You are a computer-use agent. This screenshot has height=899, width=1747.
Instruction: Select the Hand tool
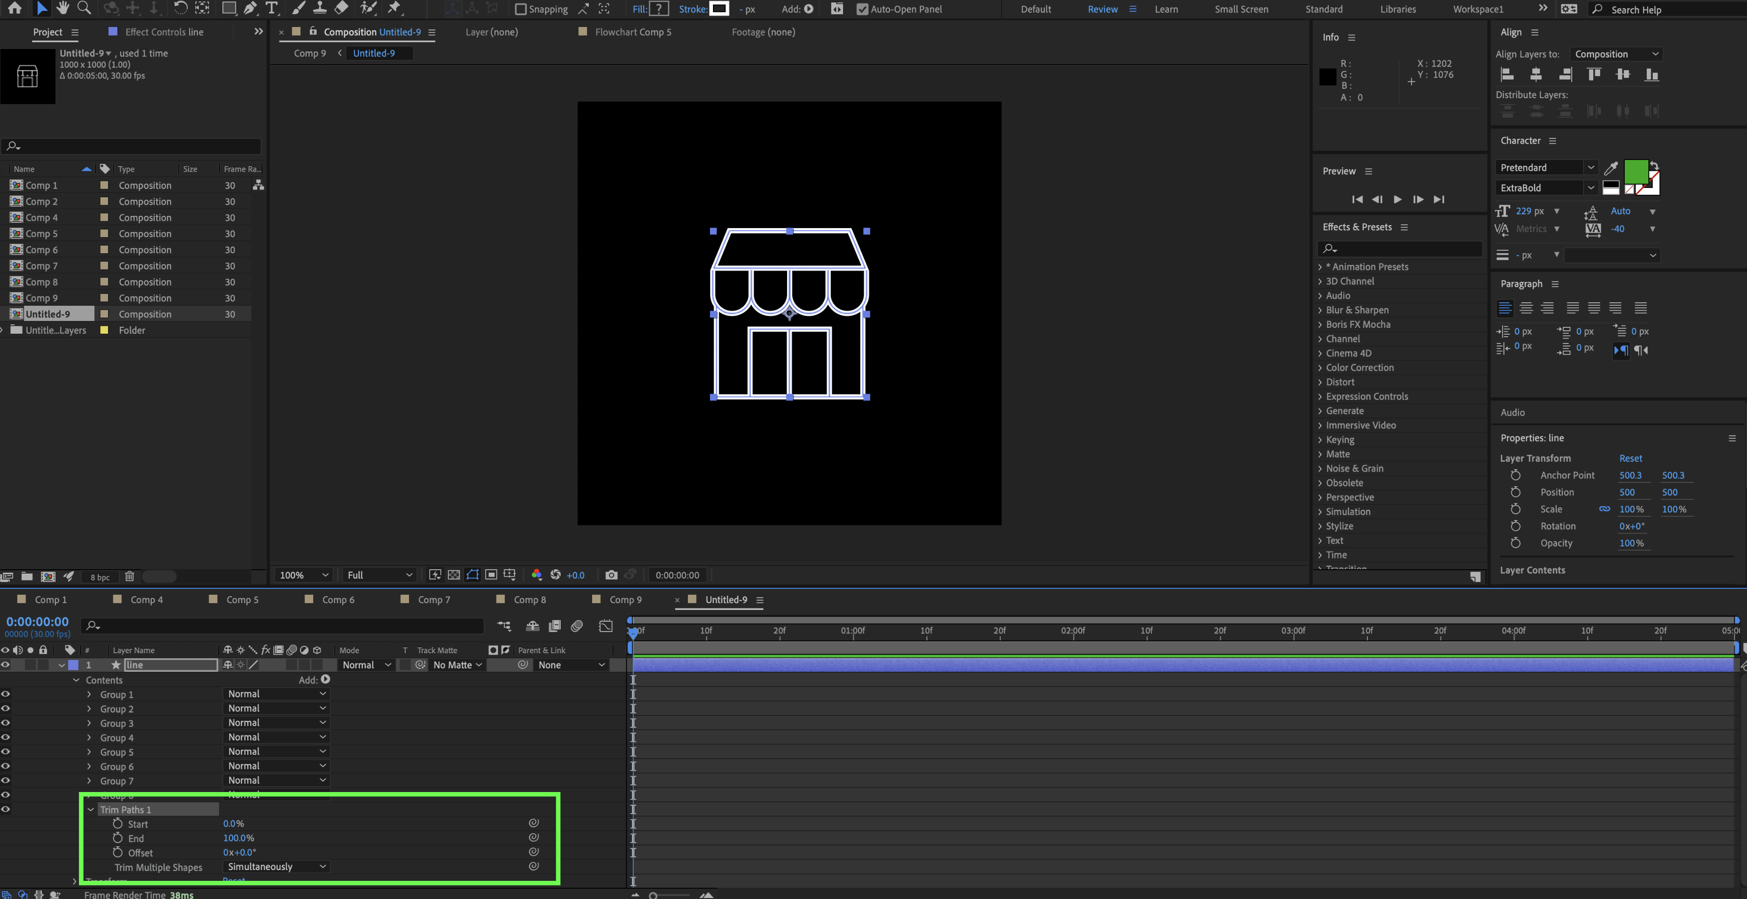click(62, 8)
